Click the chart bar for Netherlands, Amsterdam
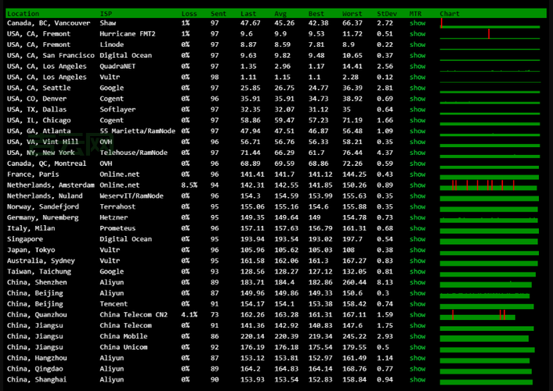This screenshot has width=553, height=391. tap(490, 185)
